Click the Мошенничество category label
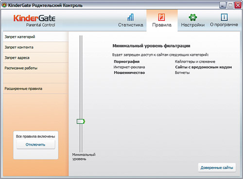 point(129,73)
